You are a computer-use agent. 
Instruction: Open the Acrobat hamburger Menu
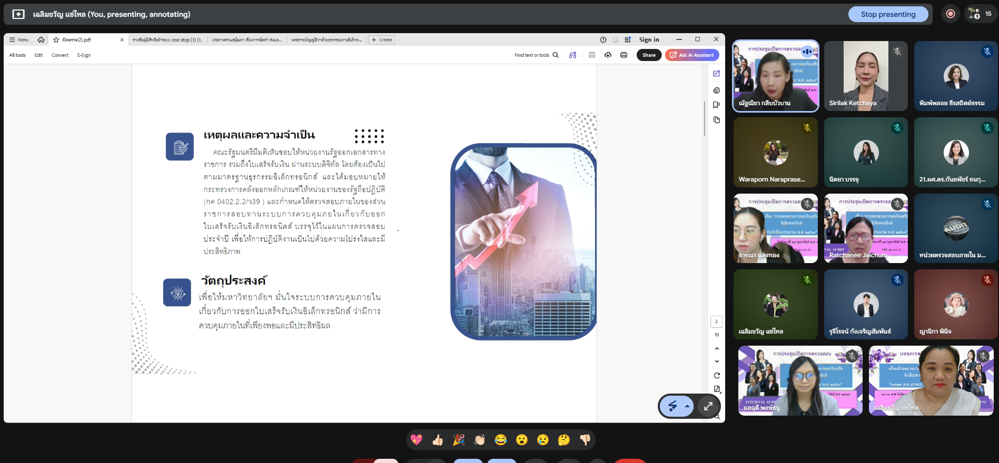(19, 40)
